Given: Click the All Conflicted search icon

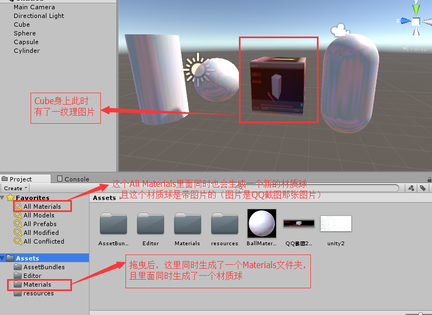Looking at the screenshot, I should (18, 241).
